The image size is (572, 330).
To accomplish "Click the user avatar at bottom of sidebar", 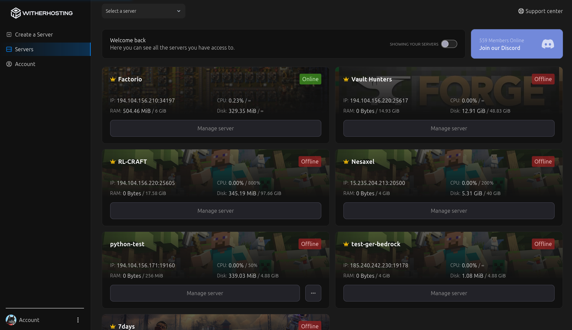I will pos(11,320).
